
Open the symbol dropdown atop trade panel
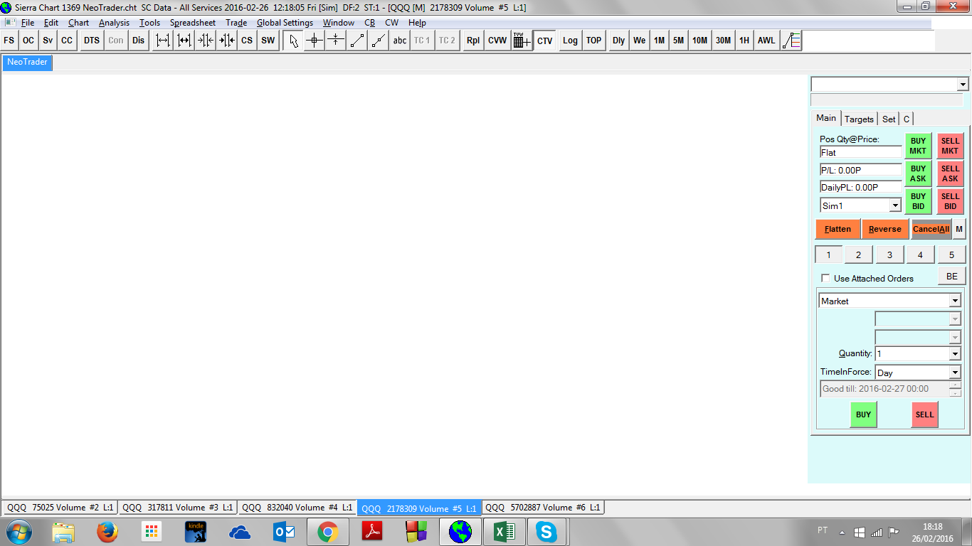(x=963, y=85)
